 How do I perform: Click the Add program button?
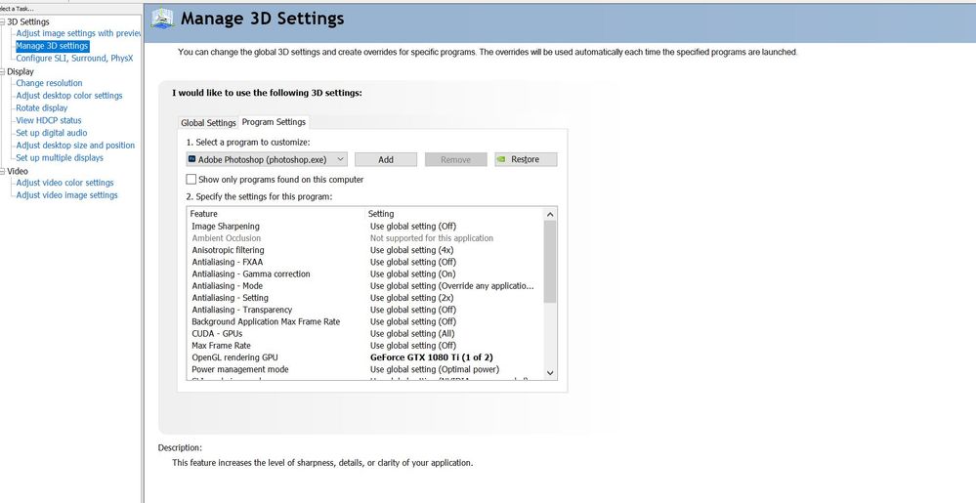tap(386, 159)
